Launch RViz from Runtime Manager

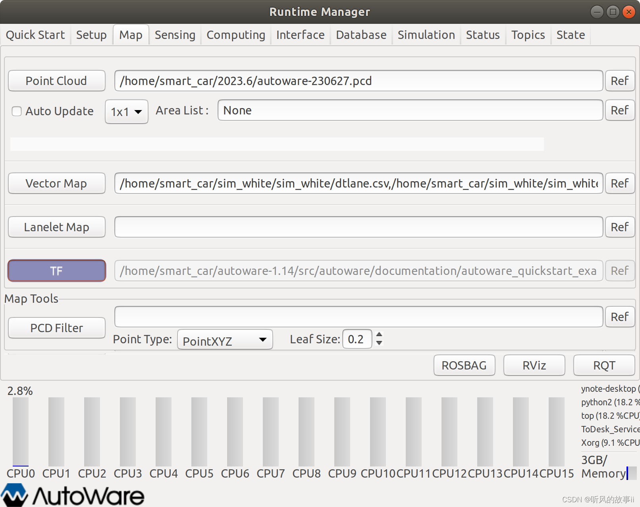click(x=534, y=365)
